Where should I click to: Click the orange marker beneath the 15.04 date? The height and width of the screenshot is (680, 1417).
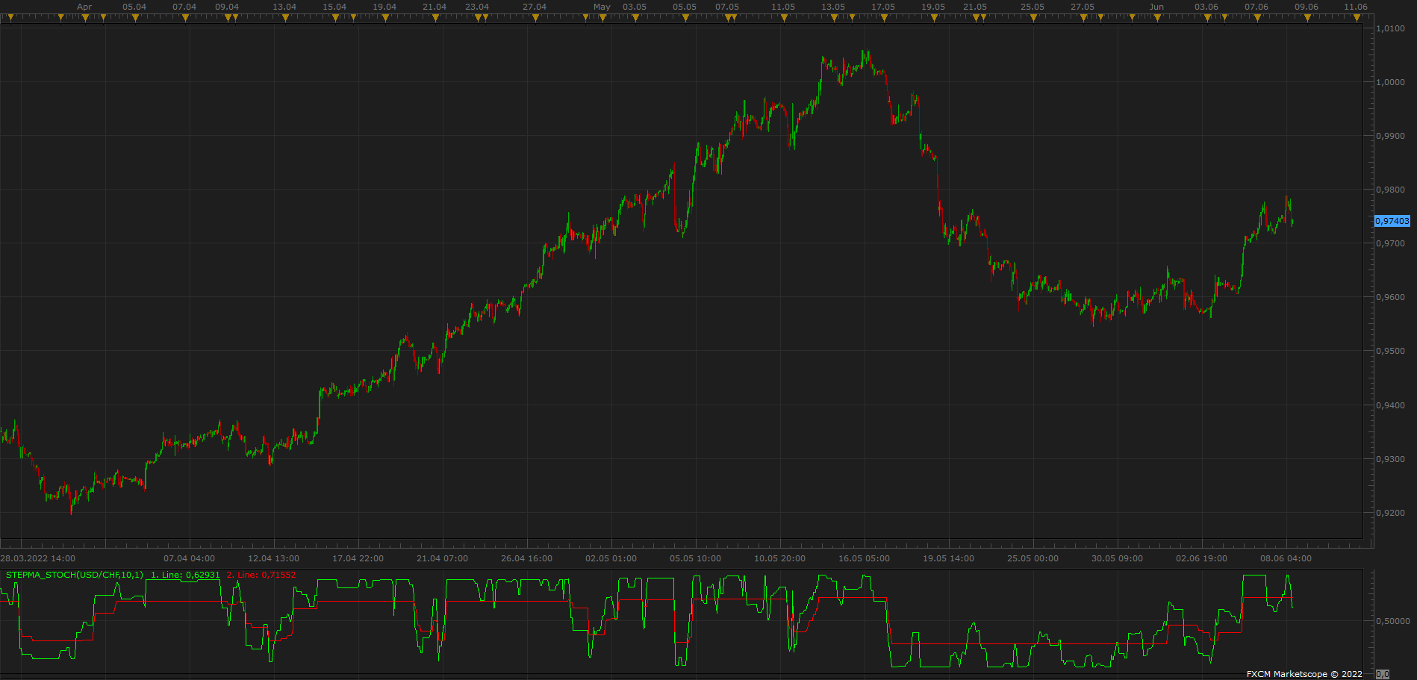335,18
